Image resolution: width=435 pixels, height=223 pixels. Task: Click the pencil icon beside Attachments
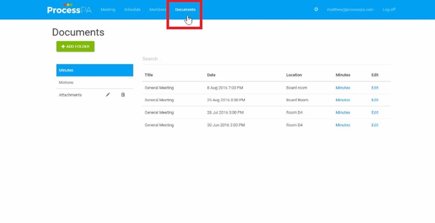click(x=108, y=95)
